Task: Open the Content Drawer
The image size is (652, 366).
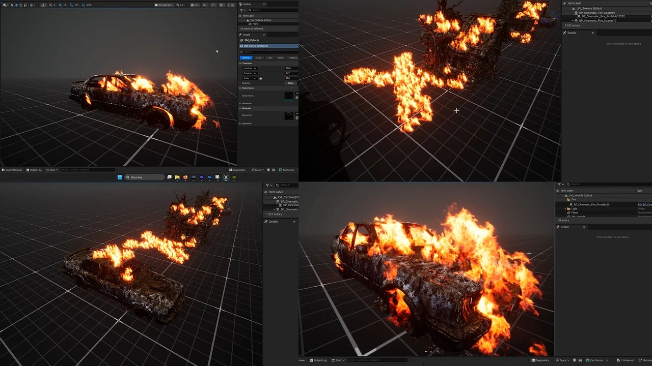Action: pos(12,170)
